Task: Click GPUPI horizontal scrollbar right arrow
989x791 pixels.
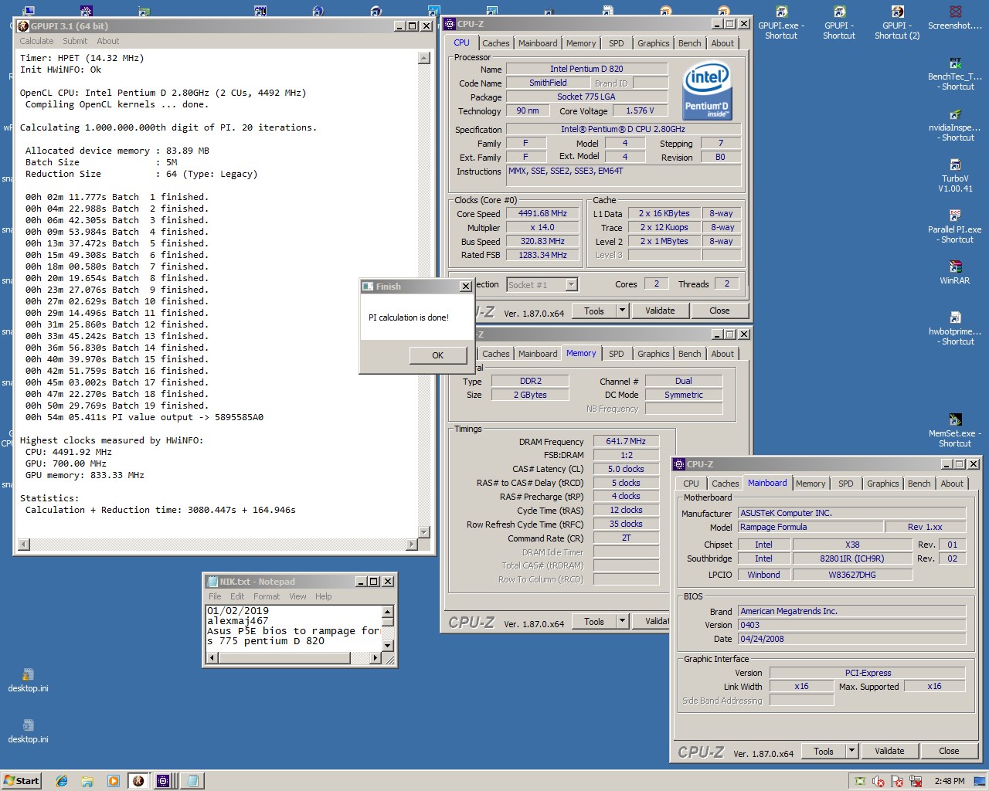Action: [411, 545]
